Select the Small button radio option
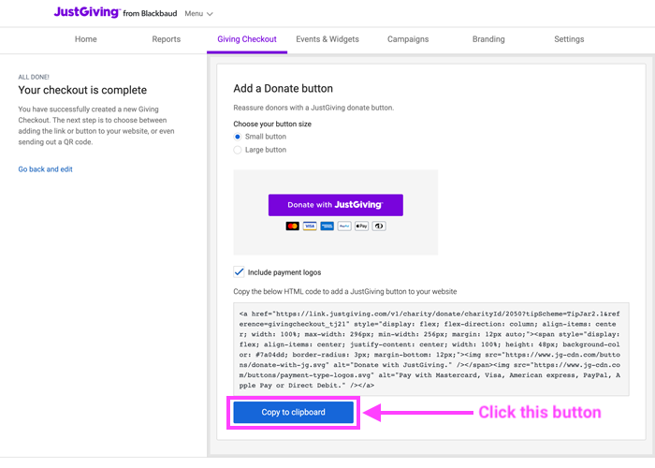 238,137
